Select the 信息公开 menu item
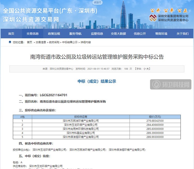194x169 pixels. pos(140,34)
